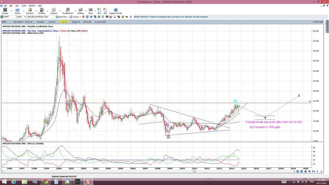
Task: Click the highlighted close value C:22.82
Action: (x=64, y=22)
